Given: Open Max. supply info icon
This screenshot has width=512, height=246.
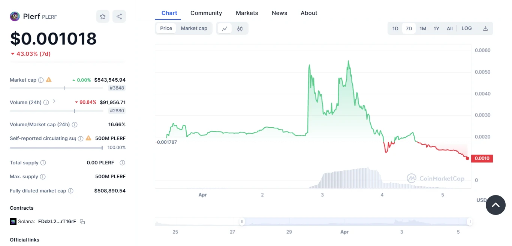Looking at the screenshot, I should 43,177.
